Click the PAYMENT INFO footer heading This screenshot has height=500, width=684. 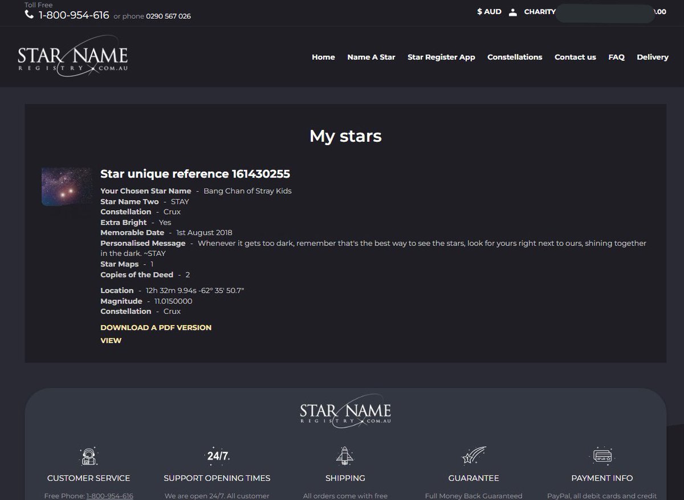tap(602, 478)
